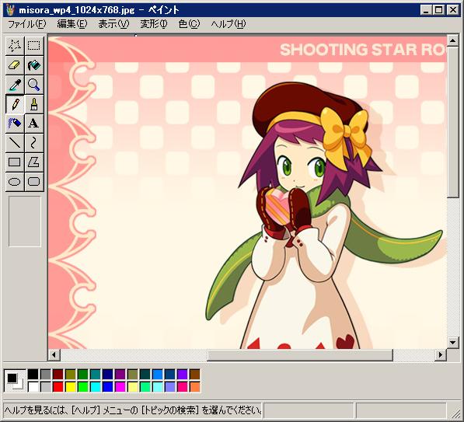The height and width of the screenshot is (422, 464).
Task: Activate the Airbrush spray tool
Action: pos(15,123)
